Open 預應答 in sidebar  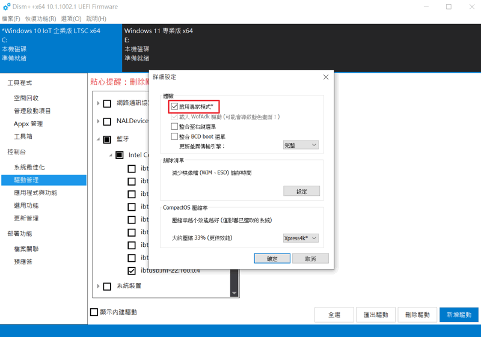coord(23,262)
